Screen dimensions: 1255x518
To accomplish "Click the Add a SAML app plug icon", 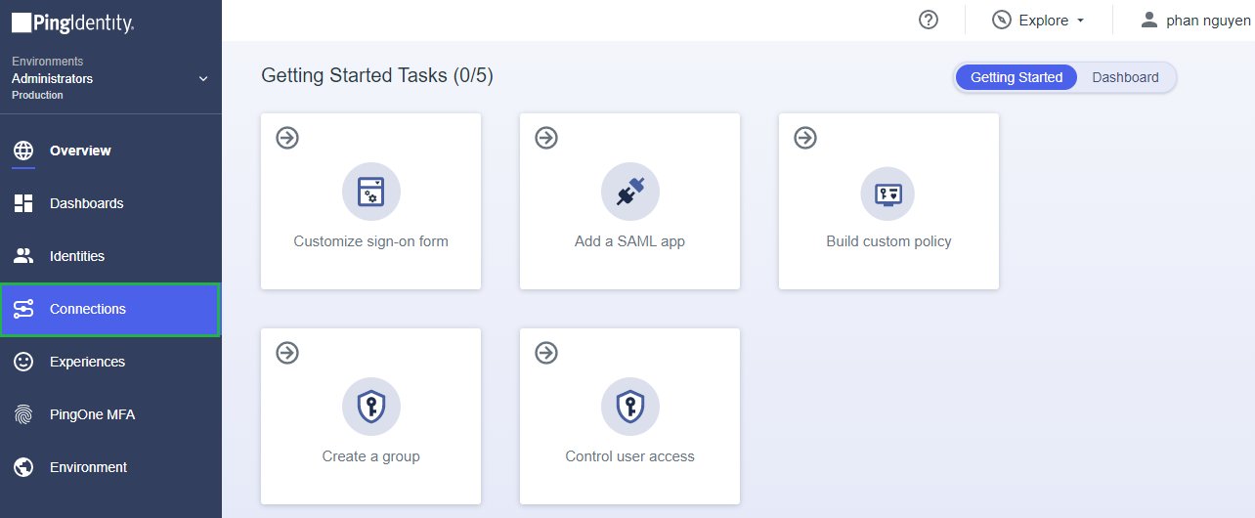I will click(x=629, y=192).
